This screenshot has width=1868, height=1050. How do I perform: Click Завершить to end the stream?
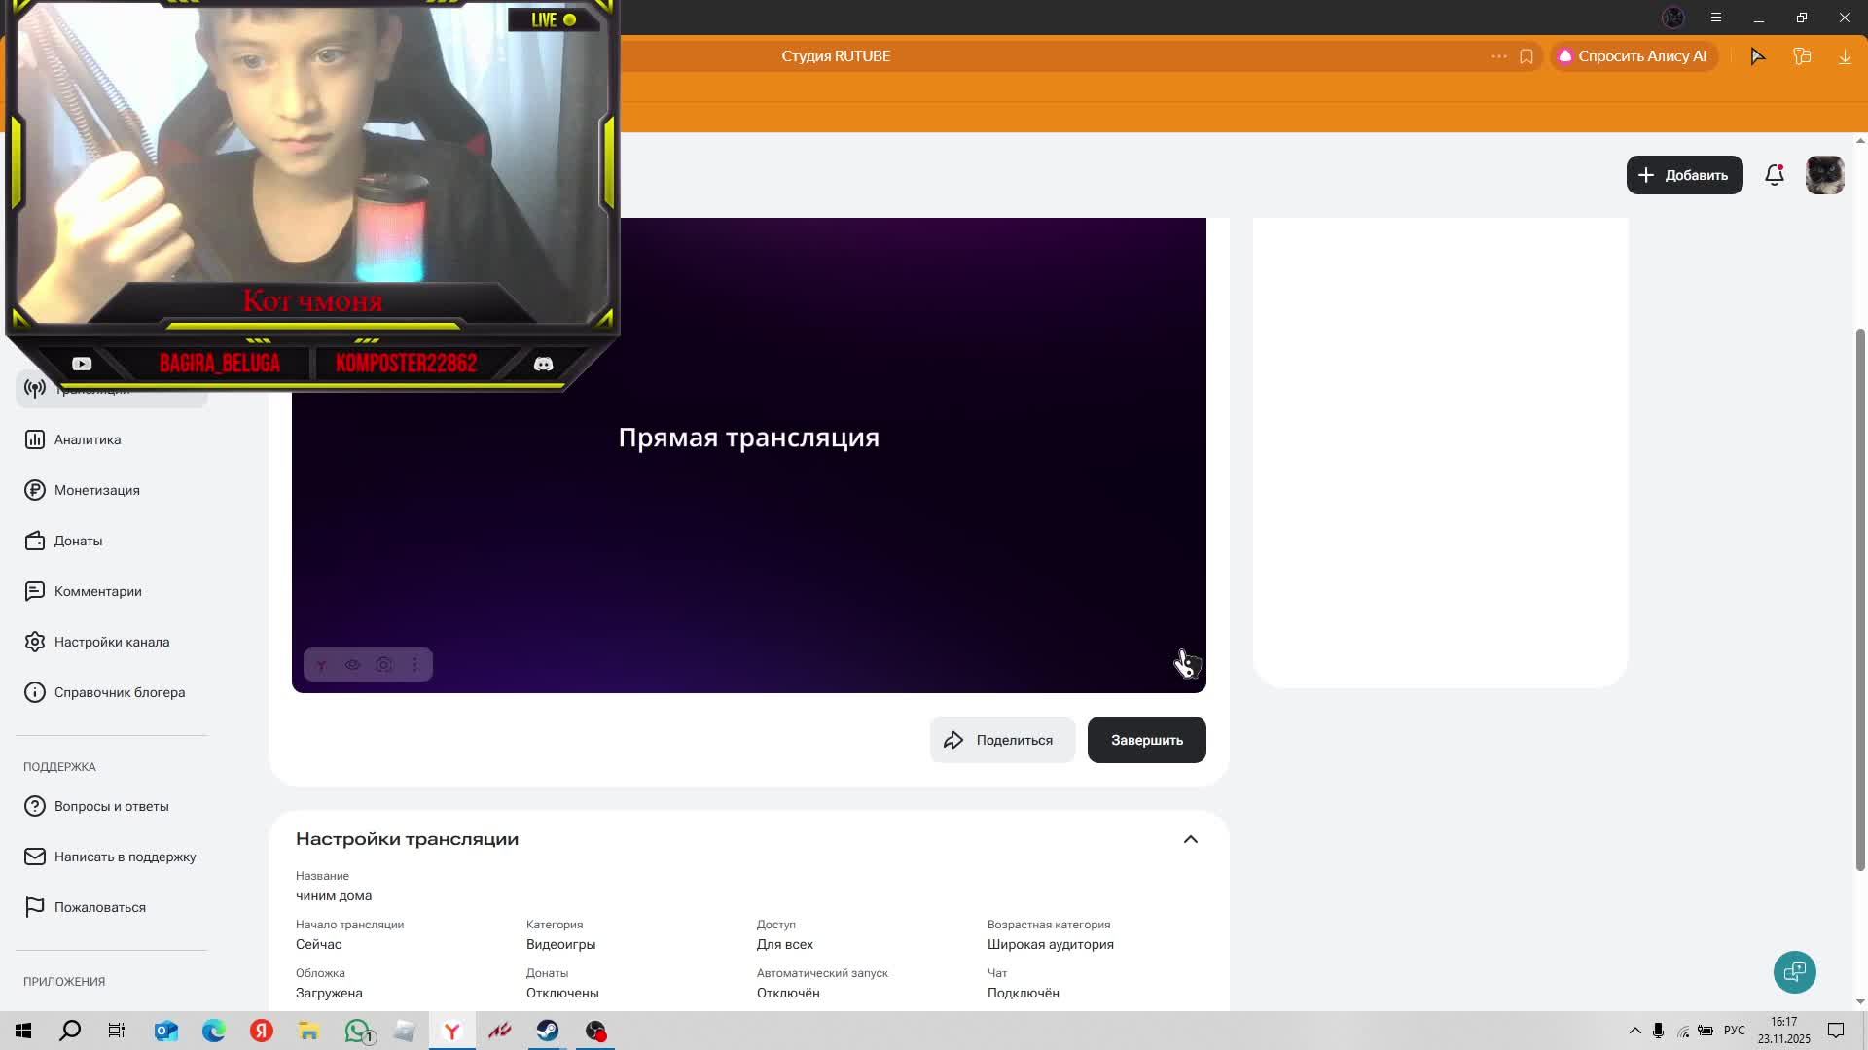coord(1146,740)
